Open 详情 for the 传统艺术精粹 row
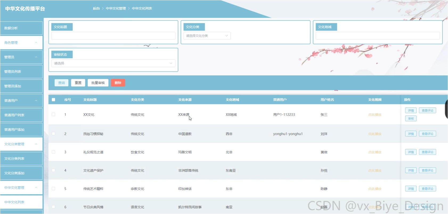Image resolution: width=448 pixels, height=214 pixels. (411, 189)
